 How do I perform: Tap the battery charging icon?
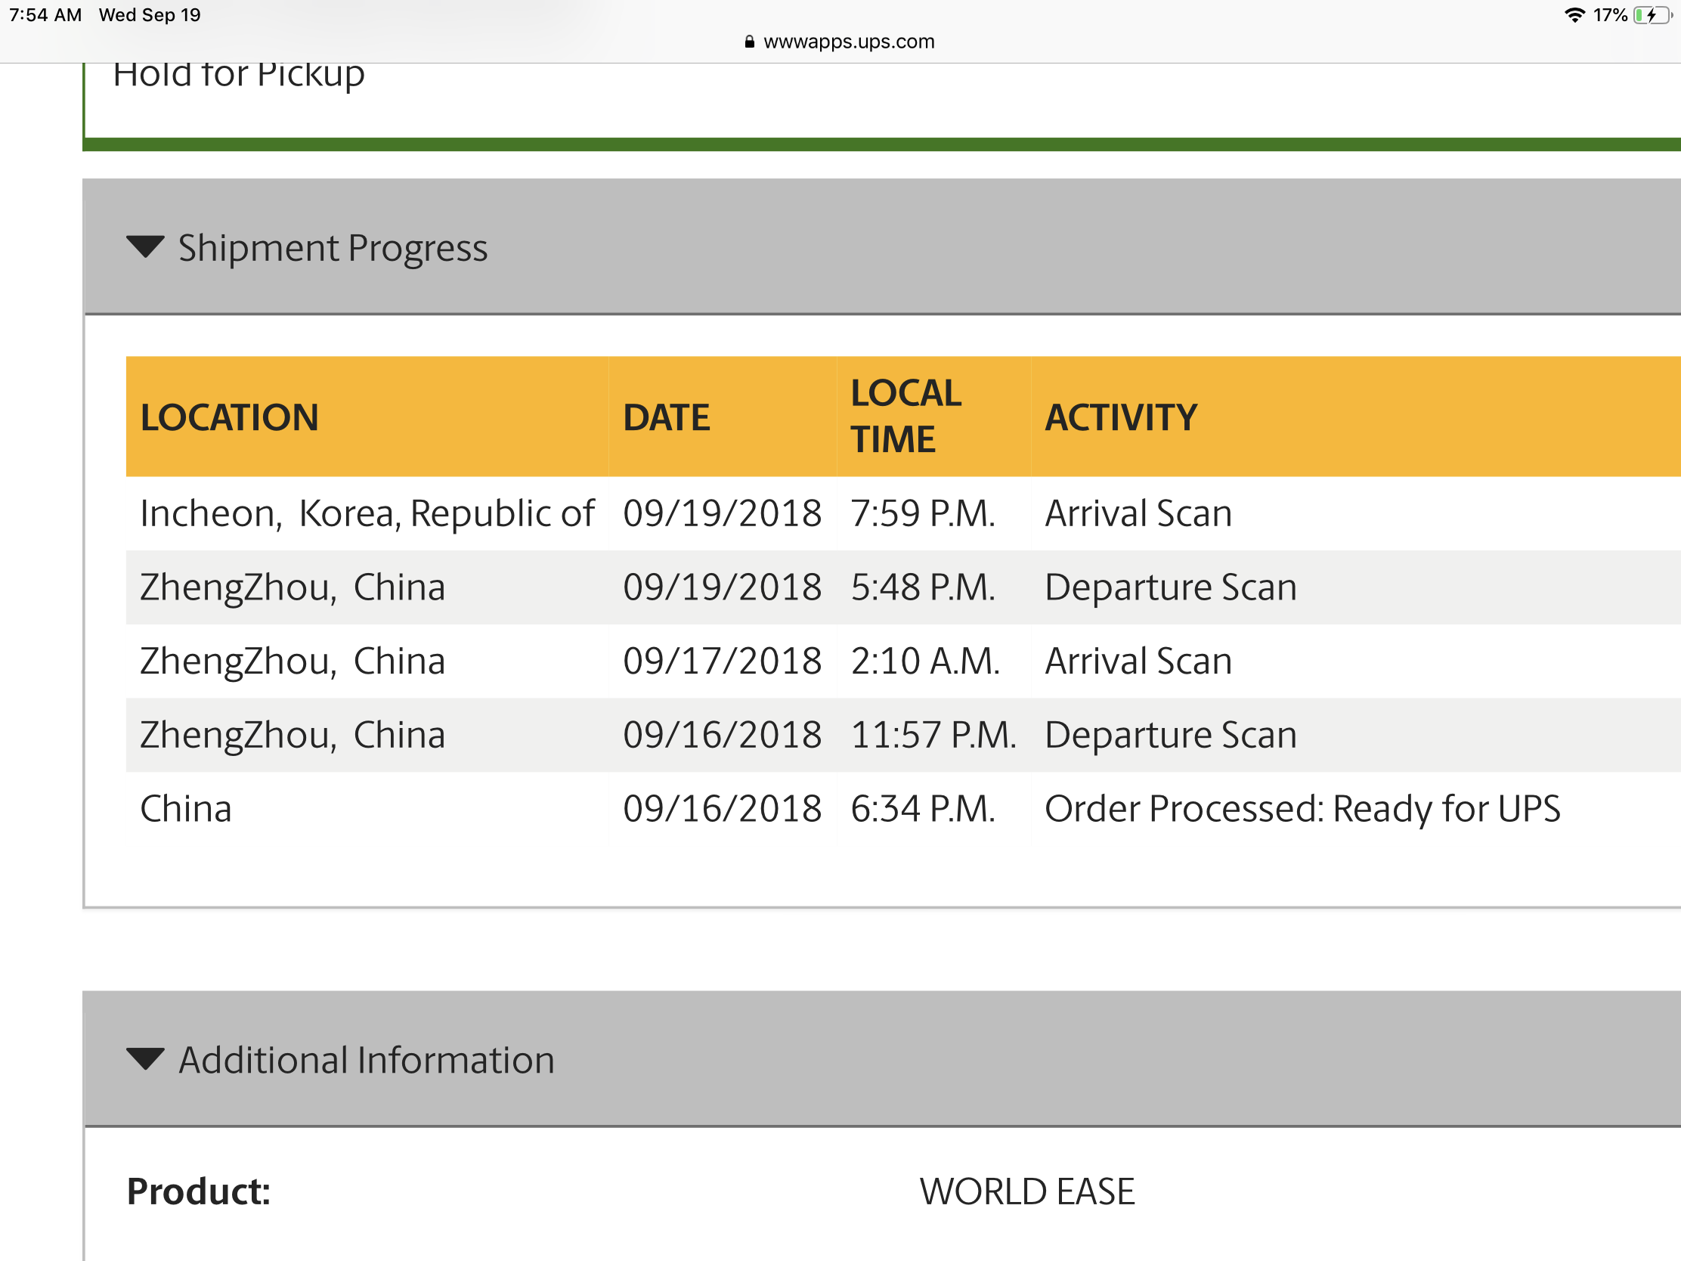click(x=1651, y=15)
